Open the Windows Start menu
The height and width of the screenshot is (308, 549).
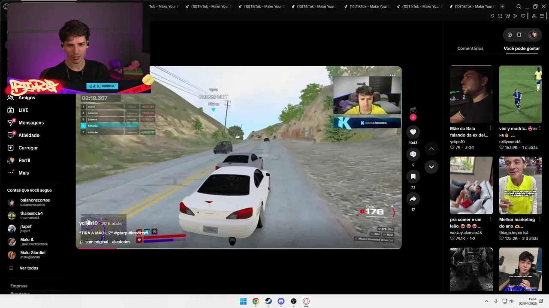pos(243,301)
